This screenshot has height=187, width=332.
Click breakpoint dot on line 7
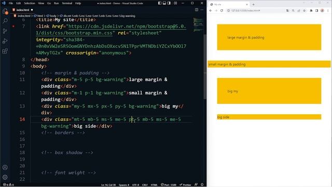pos(13,26)
